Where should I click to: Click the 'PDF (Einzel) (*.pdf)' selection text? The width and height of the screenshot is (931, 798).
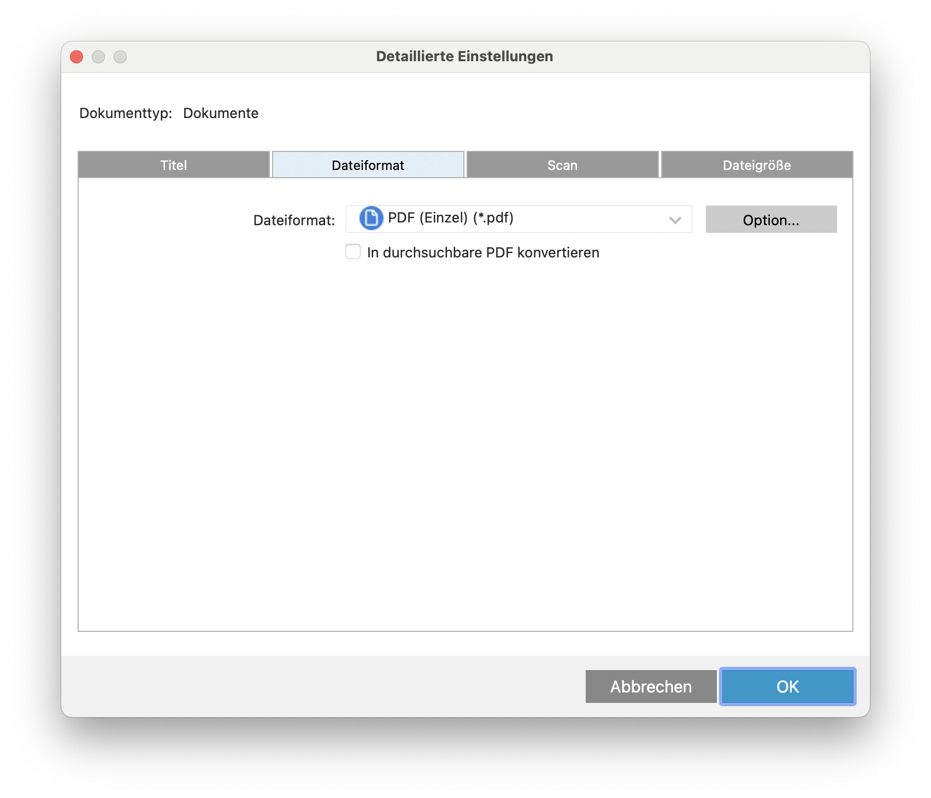point(450,218)
